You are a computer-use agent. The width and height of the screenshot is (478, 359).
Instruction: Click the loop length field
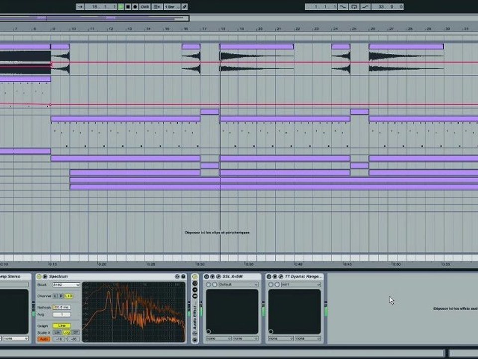387,6
